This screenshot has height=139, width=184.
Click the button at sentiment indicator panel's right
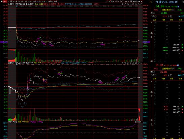click(138, 122)
